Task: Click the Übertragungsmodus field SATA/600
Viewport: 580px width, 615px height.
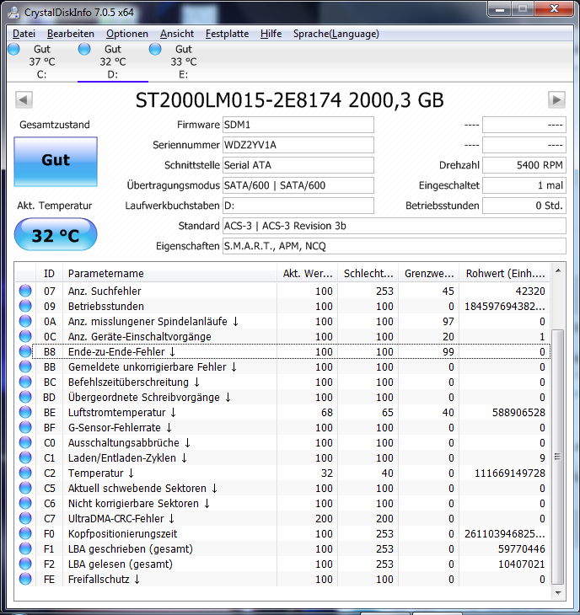Action: coord(298,185)
